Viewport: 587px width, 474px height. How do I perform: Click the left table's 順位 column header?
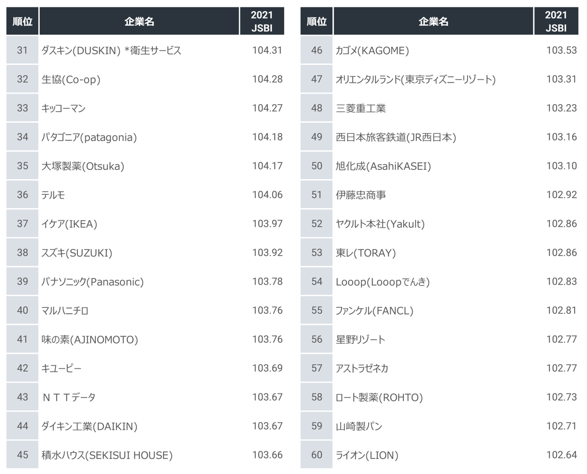pyautogui.click(x=22, y=21)
